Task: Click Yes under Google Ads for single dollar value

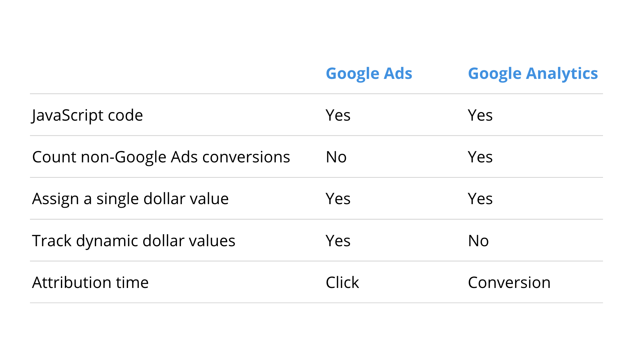Action: pyautogui.click(x=338, y=199)
